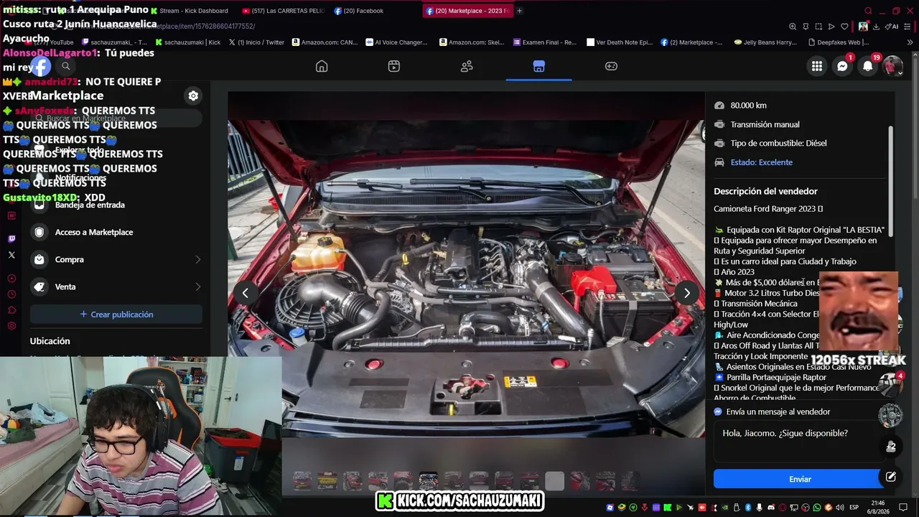Screen dimensions: 919x517
Task: Open a new browser tab
Action: [x=520, y=11]
